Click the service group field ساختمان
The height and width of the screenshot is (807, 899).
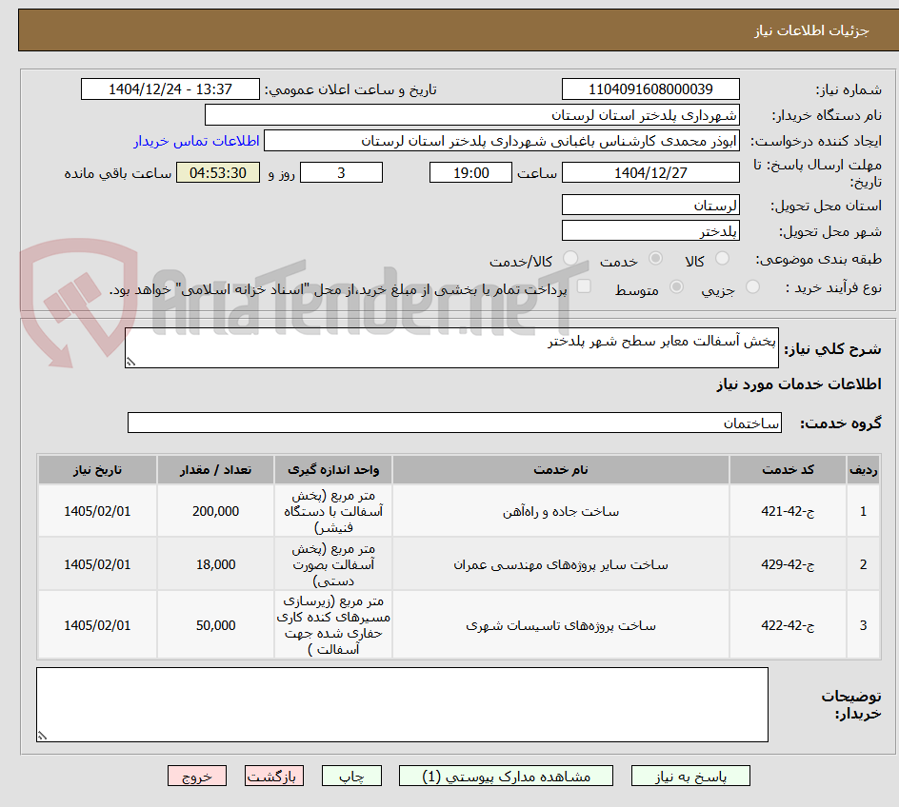tap(454, 423)
